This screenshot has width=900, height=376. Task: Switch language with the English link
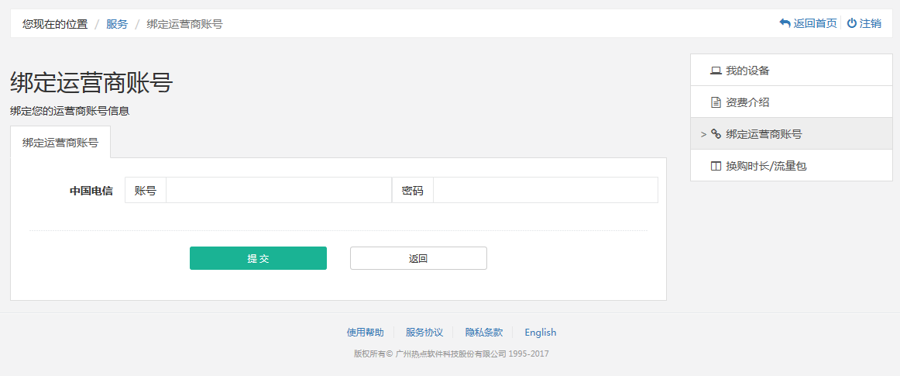point(540,333)
